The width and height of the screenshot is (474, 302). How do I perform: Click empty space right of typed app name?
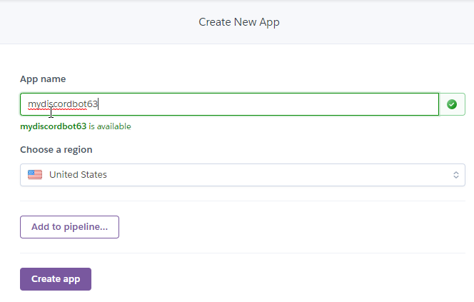click(x=286, y=104)
